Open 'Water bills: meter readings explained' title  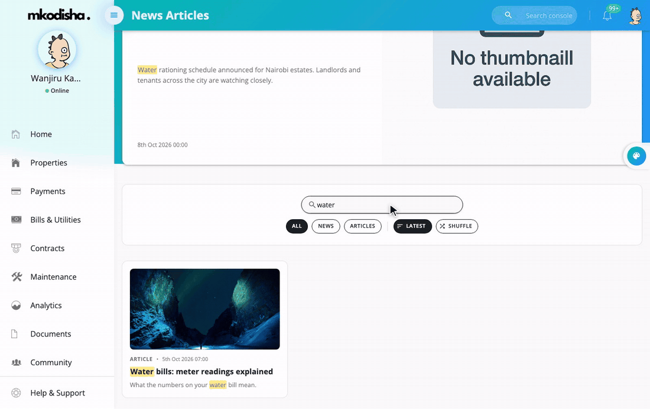(x=201, y=372)
